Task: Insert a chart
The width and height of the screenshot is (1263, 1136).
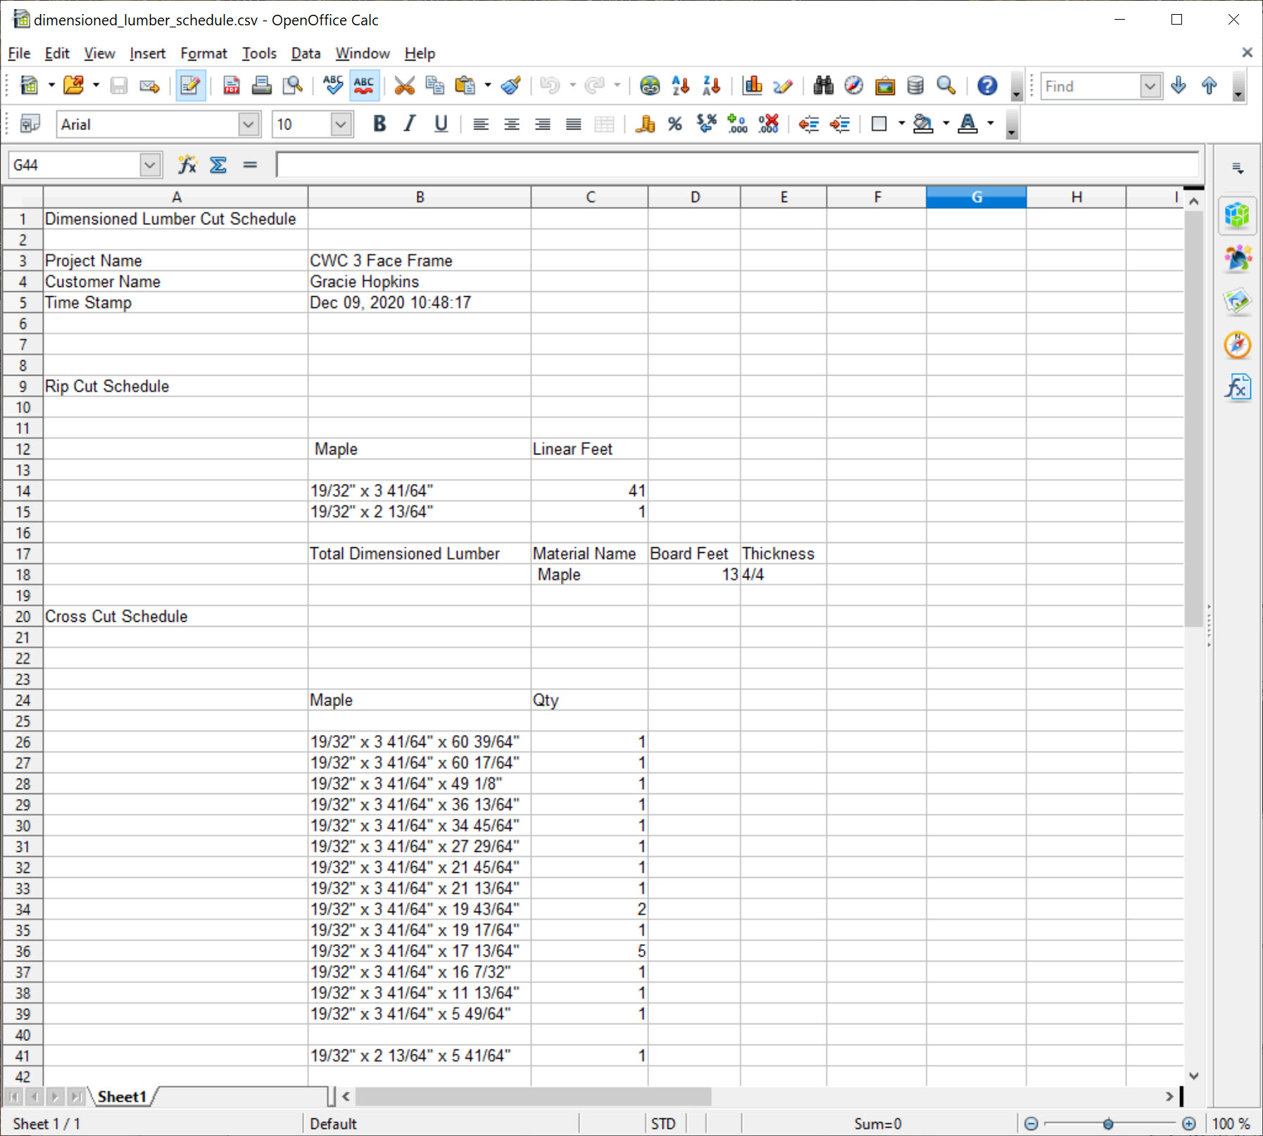Action: coord(753,86)
